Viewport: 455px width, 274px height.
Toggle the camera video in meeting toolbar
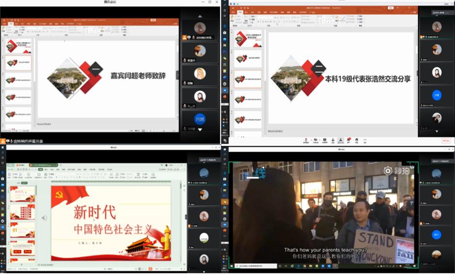tap(316, 140)
